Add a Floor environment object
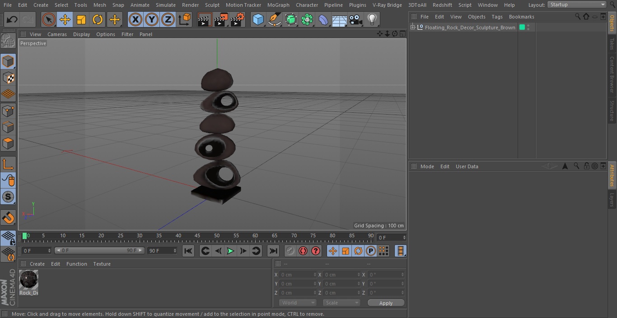Viewport: 617px width, 318px height. tap(340, 19)
